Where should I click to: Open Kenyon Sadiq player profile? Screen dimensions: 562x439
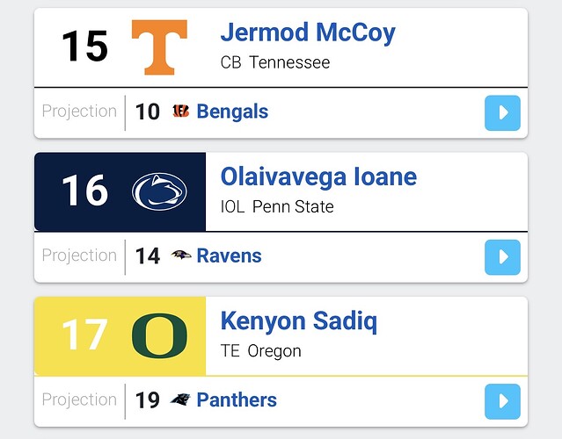[298, 321]
